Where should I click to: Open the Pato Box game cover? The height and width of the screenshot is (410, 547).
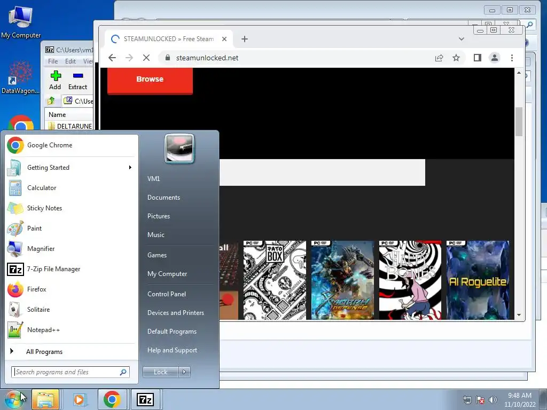tap(275, 280)
